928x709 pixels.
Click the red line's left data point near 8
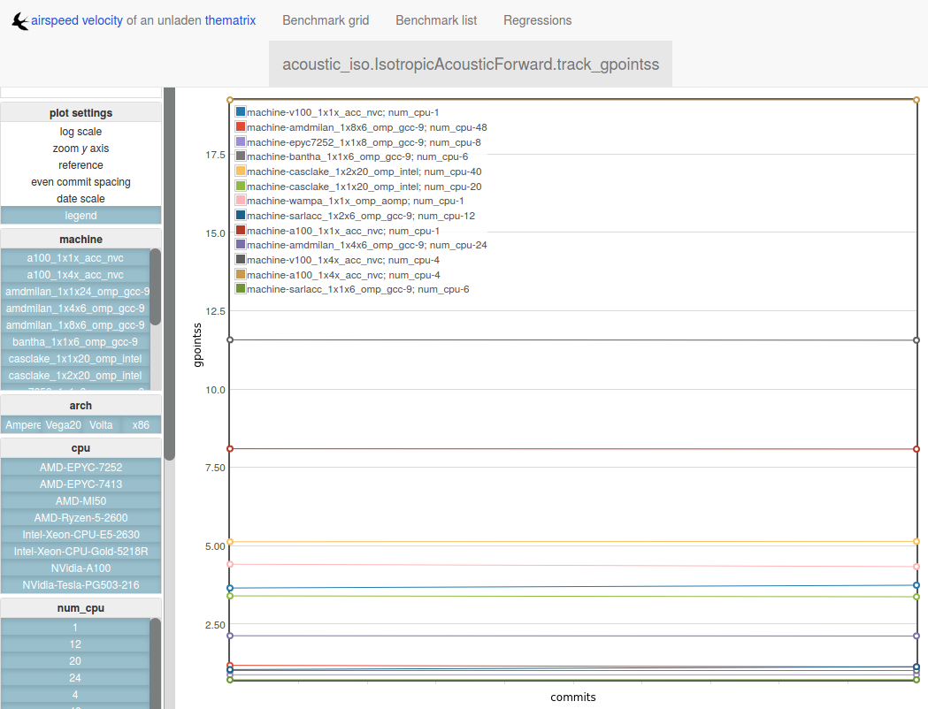pos(230,449)
